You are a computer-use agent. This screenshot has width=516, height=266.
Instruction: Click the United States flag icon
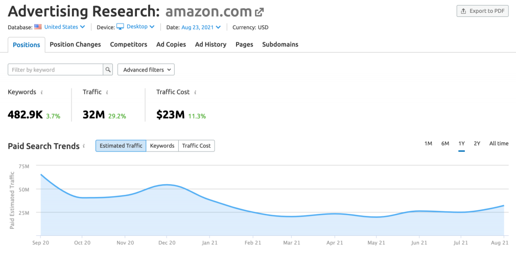pos(38,27)
